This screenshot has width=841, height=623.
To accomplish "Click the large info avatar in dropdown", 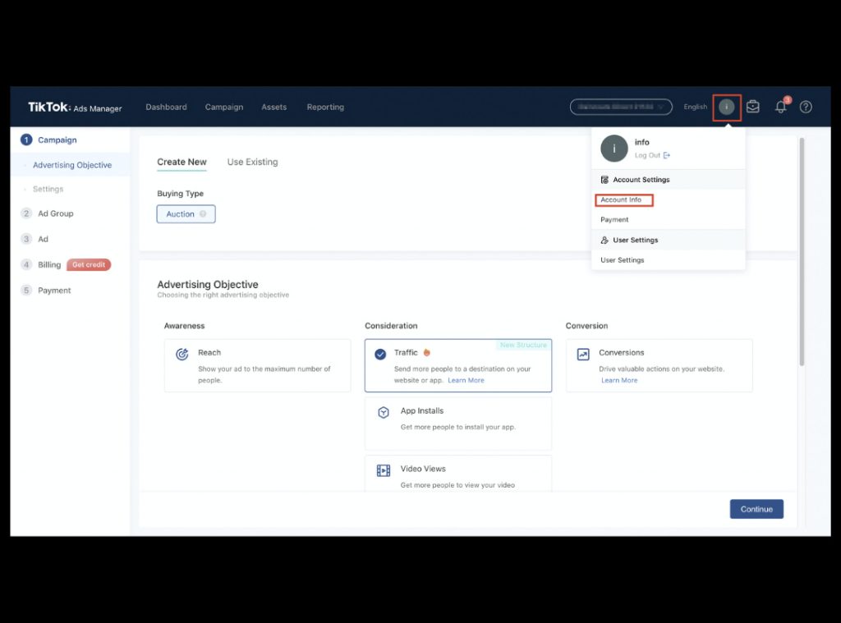I will [614, 149].
